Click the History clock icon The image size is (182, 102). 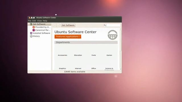[x=31, y=36]
